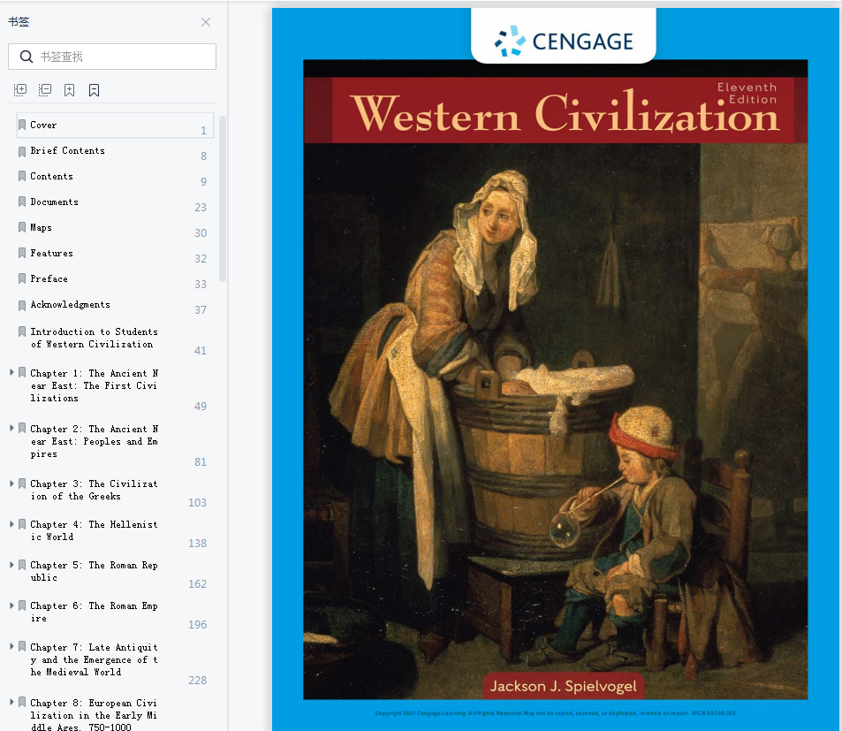
Task: Jump to Chapter 5 Roman Republic title
Action: point(94,572)
